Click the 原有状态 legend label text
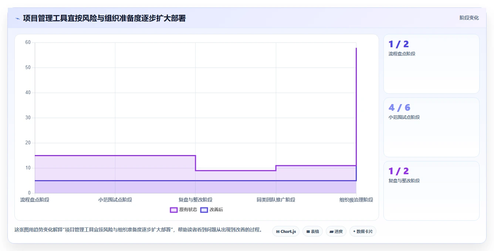The height and width of the screenshot is (251, 494). [x=188, y=210]
